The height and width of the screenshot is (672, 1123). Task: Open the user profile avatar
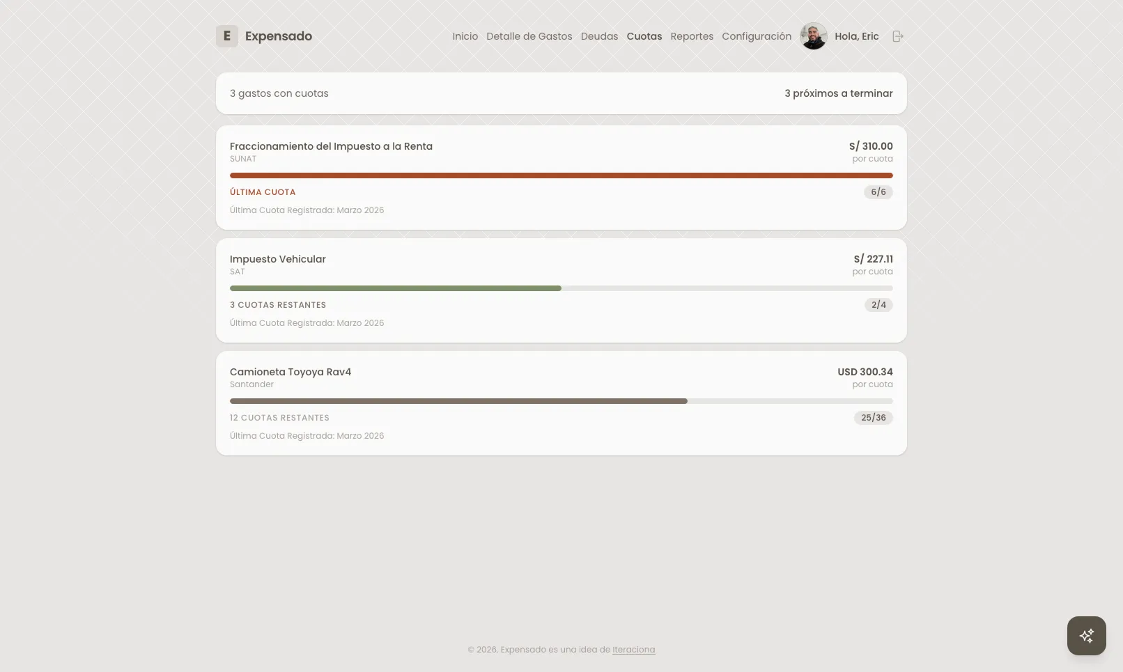(813, 36)
